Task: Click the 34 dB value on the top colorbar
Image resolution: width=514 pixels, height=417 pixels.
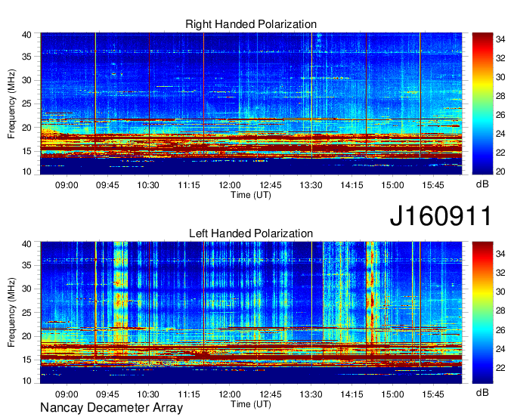Action: point(500,39)
